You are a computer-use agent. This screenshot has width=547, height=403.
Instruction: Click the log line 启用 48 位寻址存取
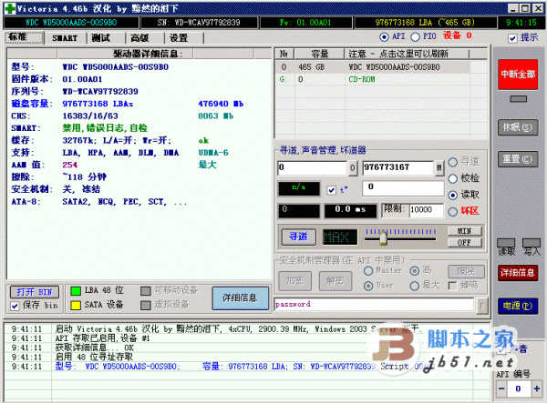(94, 357)
